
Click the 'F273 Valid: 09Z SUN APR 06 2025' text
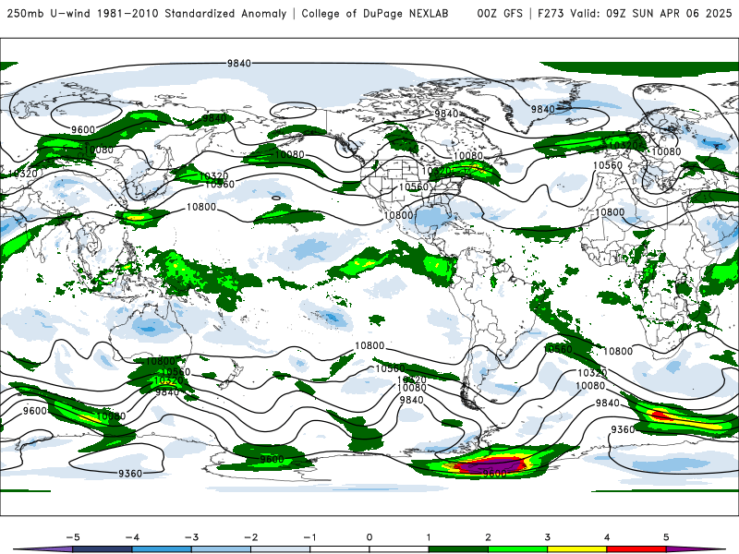coord(635,14)
